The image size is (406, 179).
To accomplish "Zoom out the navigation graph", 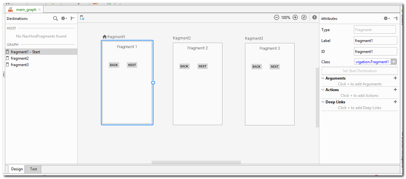I will (x=276, y=18).
